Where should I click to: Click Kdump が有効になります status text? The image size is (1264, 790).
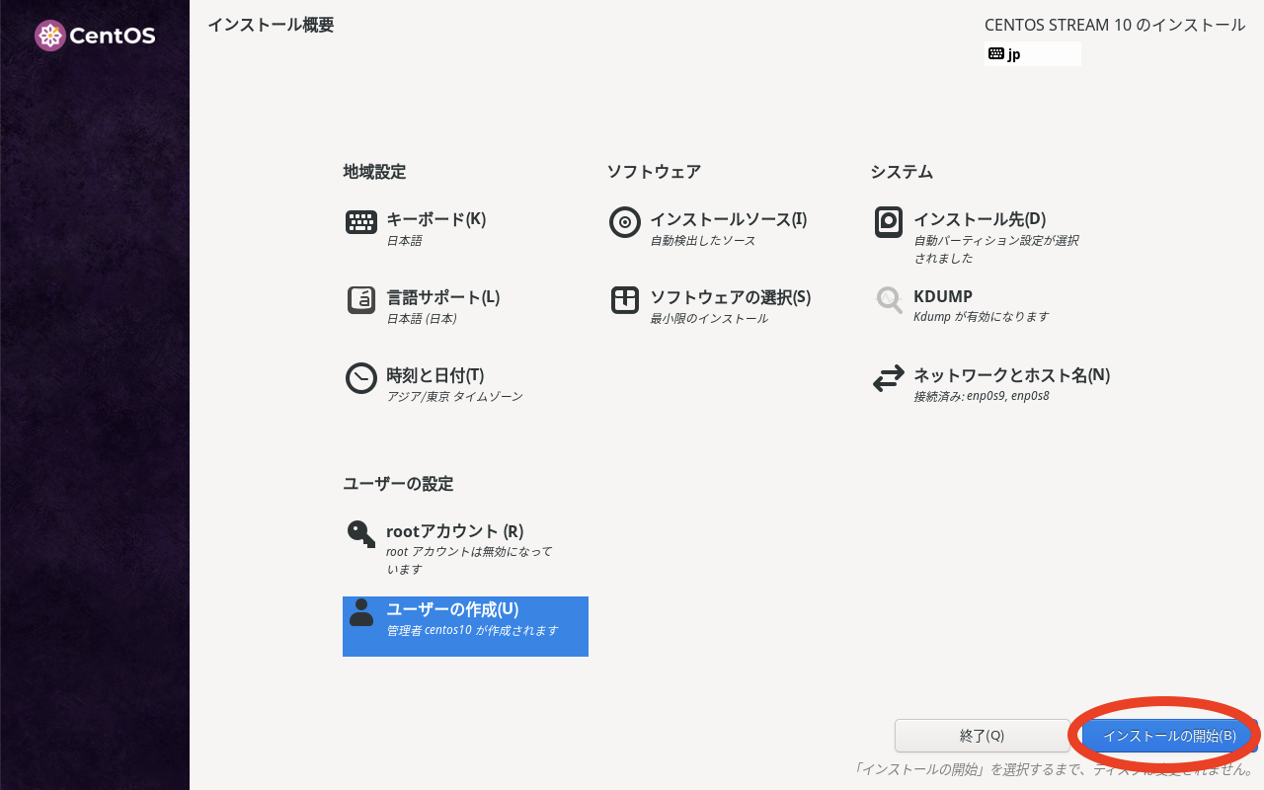click(982, 317)
